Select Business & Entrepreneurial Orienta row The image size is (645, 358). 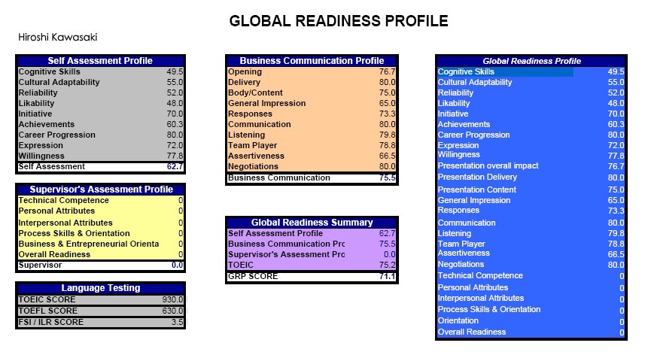(x=100, y=244)
